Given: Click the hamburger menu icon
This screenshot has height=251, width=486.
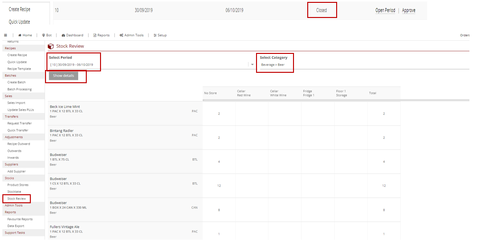Looking at the screenshot, I should coord(5,35).
